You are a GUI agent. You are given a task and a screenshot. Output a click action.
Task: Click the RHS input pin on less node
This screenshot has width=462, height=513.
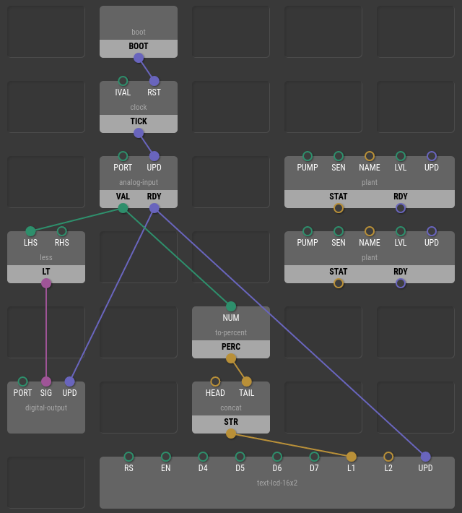click(x=61, y=231)
